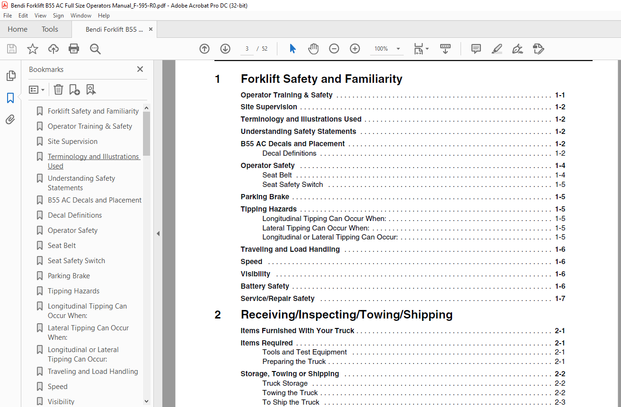Image resolution: width=621 pixels, height=407 pixels.
Task: Click Site Supervision table of contents entry
Action: tap(403, 107)
